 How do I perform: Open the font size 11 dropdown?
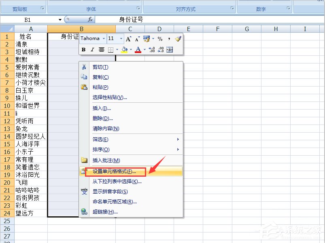click(120, 39)
